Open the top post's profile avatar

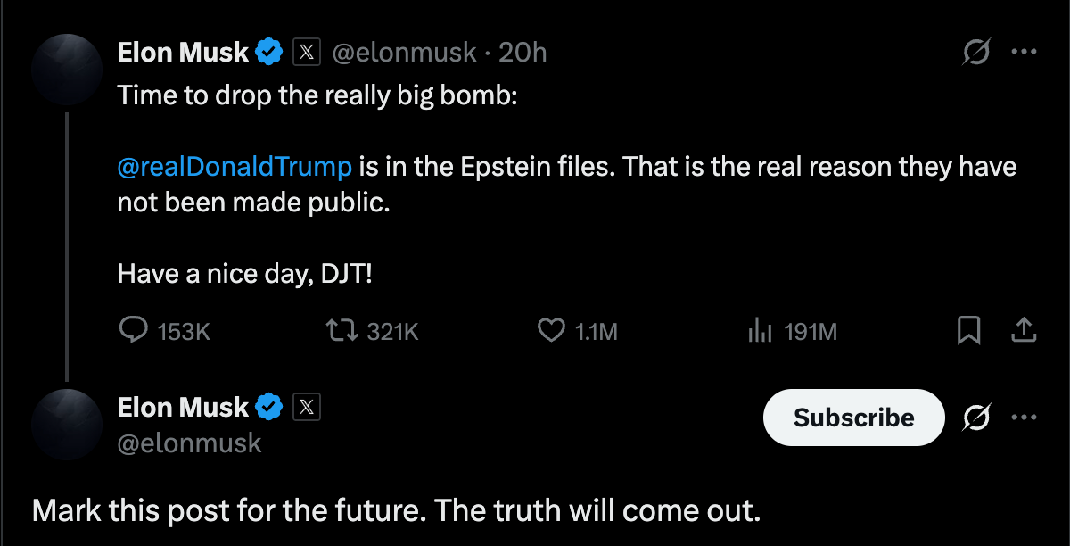click(x=66, y=70)
